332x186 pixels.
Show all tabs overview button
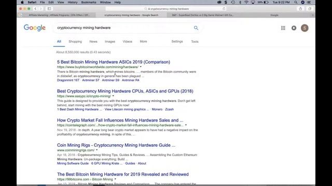coord(310,9)
